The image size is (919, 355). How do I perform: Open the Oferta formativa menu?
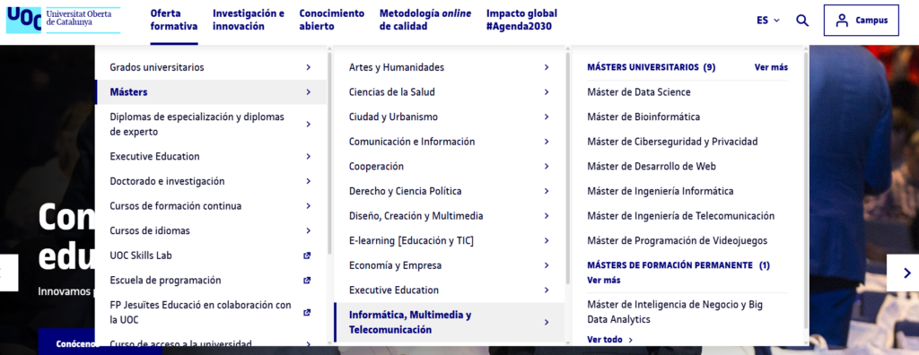pyautogui.click(x=174, y=20)
